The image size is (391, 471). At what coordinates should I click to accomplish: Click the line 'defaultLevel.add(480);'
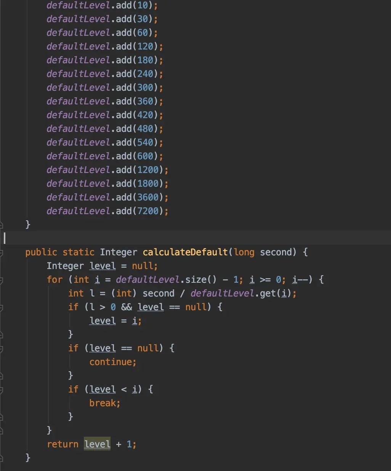pos(105,129)
